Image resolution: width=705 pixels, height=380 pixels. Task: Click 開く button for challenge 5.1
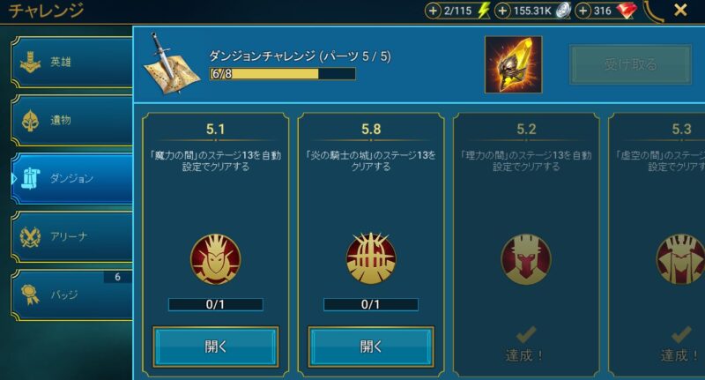[216, 346]
